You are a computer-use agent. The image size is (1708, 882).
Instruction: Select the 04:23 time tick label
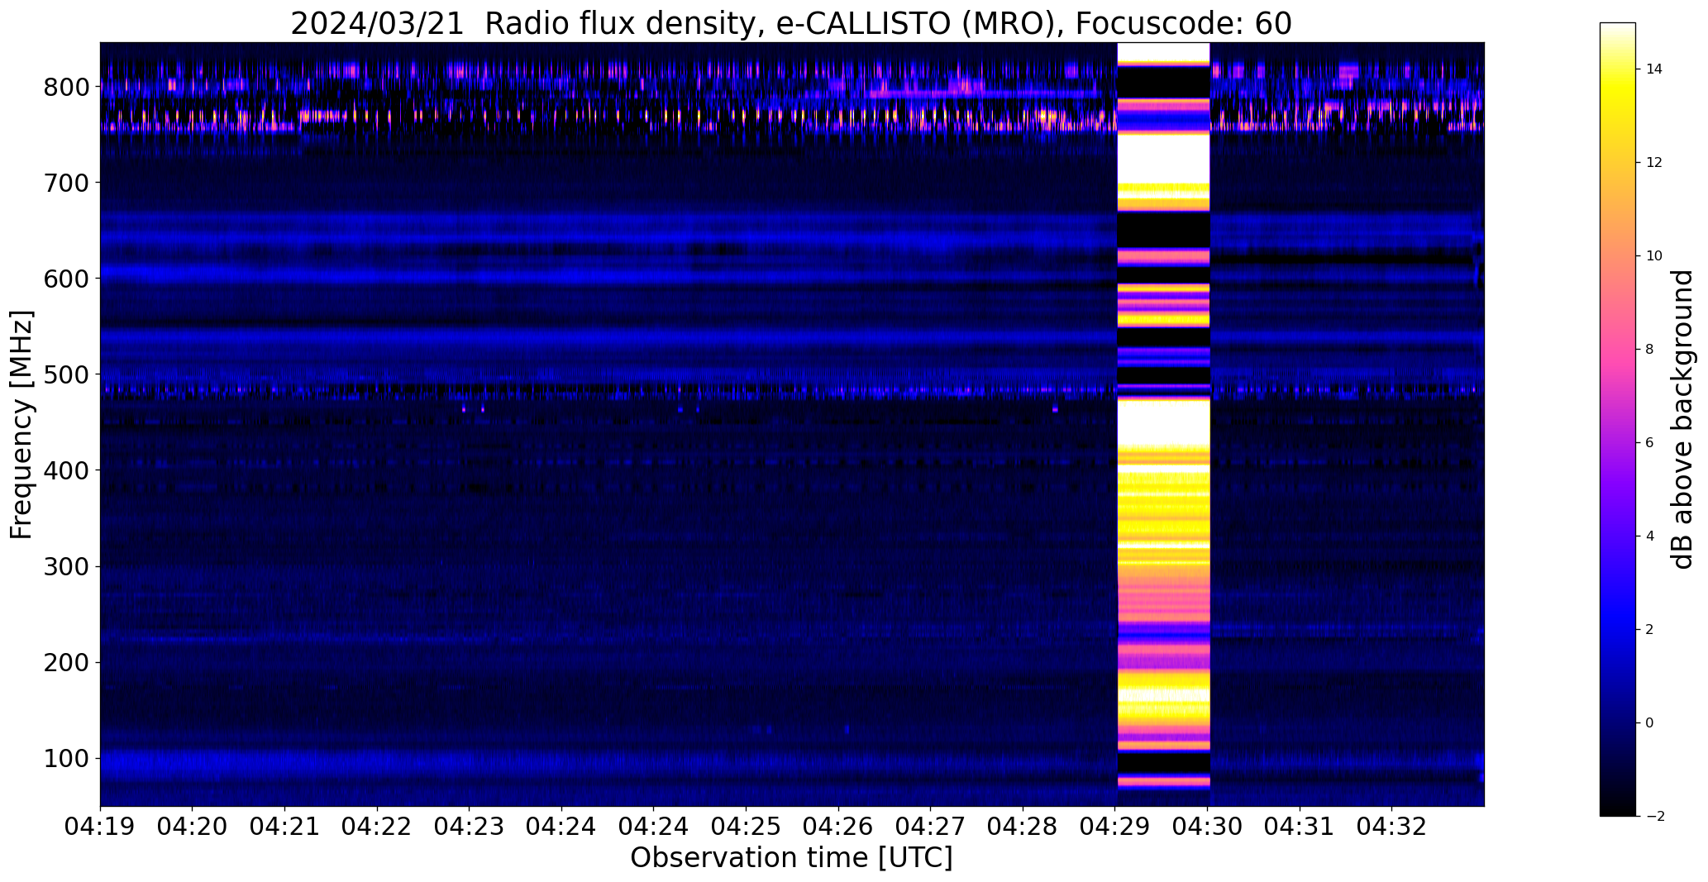(470, 827)
